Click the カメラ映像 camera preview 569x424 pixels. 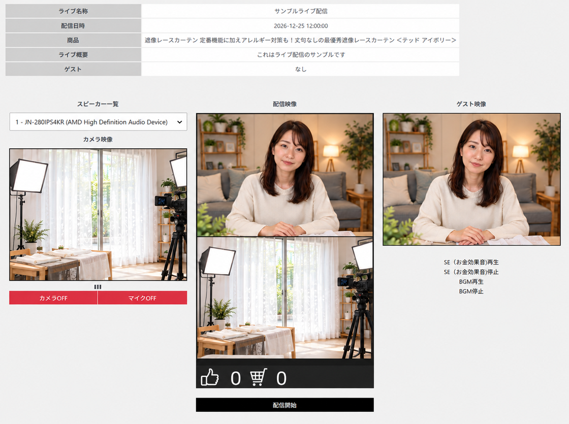(98, 214)
